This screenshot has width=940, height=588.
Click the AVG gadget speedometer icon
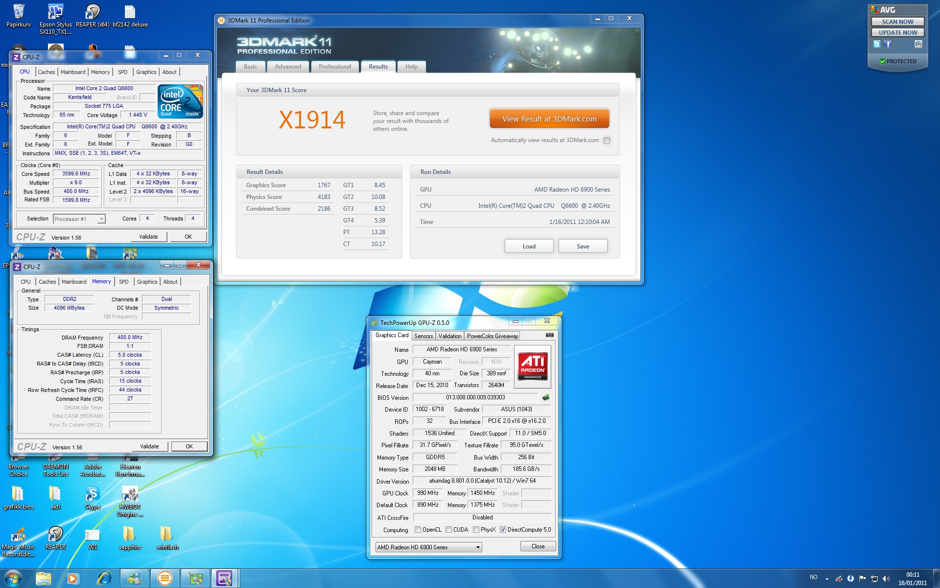pyautogui.click(x=918, y=44)
